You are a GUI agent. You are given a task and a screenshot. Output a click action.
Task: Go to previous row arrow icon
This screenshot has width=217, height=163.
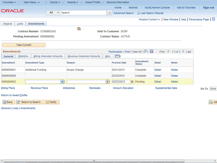tap(168, 51)
